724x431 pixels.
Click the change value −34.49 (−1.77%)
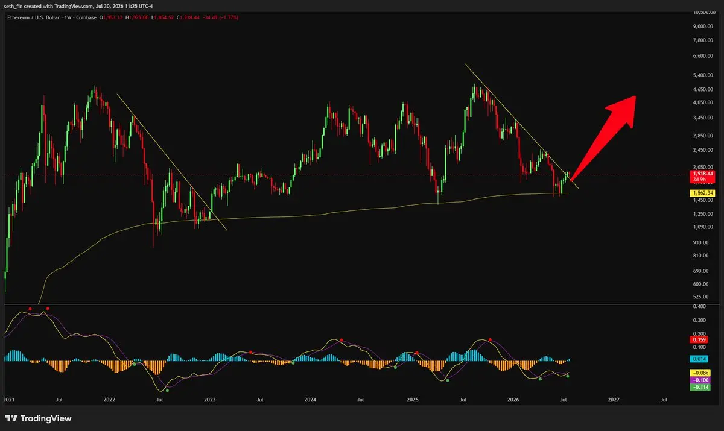point(220,17)
